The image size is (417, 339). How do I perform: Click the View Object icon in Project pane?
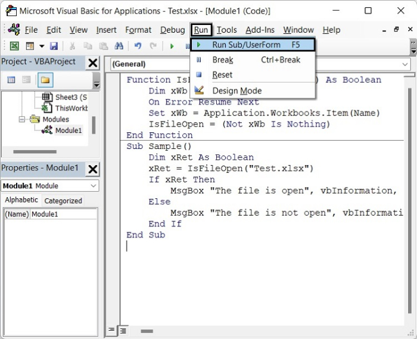click(26, 80)
